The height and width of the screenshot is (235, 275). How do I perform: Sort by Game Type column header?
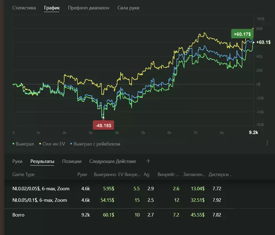pos(23,174)
